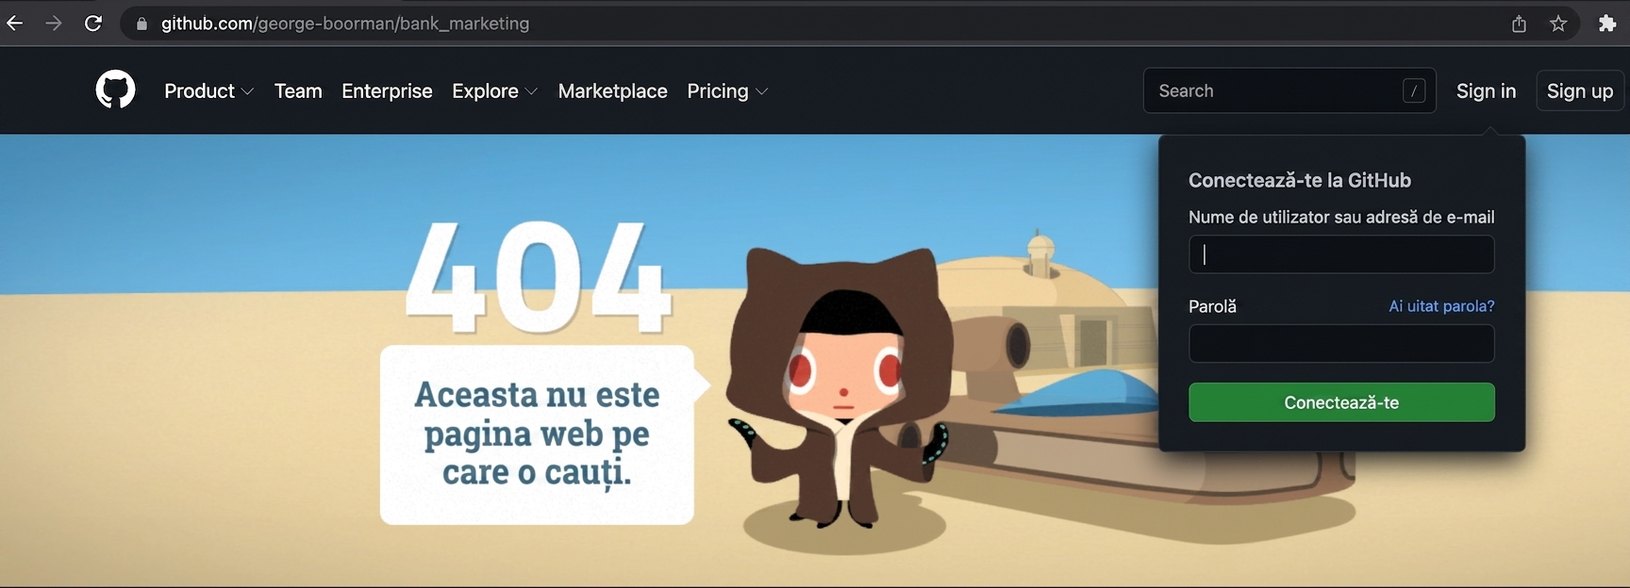Open the browser extensions puzzle icon
This screenshot has width=1630, height=588.
point(1607,24)
